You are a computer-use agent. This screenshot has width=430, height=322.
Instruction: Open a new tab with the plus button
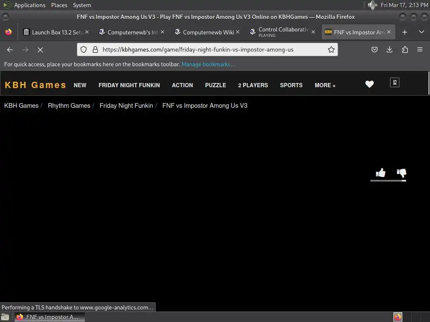click(x=404, y=32)
